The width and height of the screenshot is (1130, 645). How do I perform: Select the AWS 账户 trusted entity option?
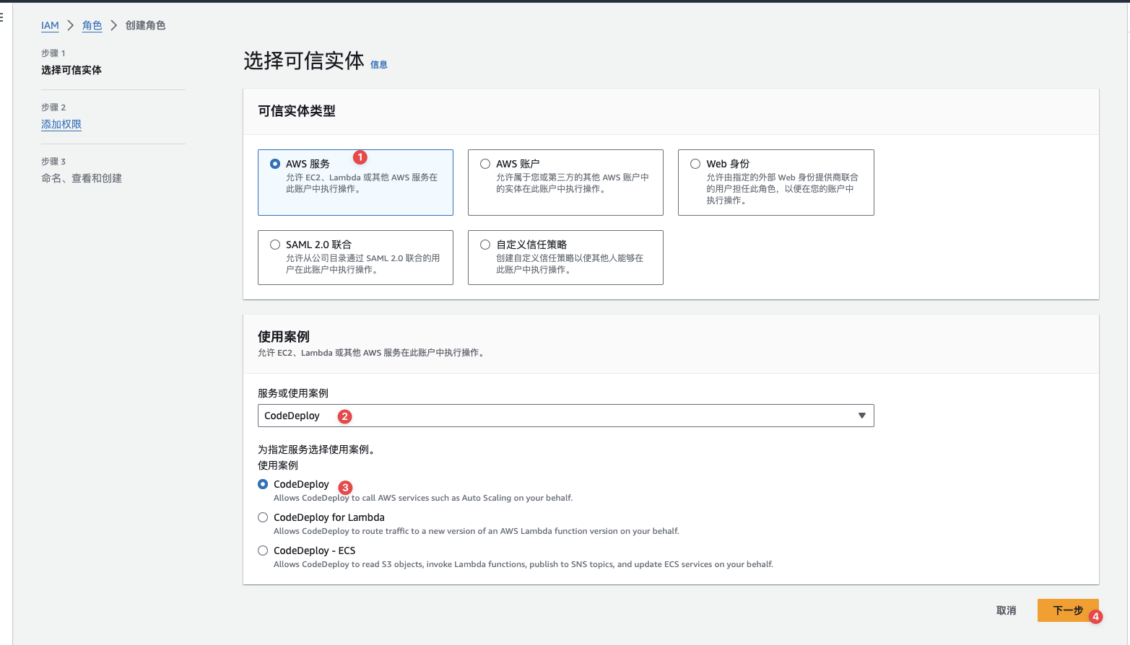(485, 164)
